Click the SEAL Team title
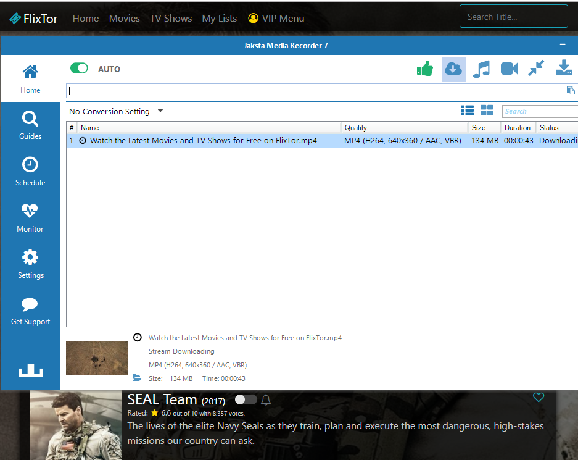Image resolution: width=578 pixels, height=460 pixels. (x=162, y=400)
